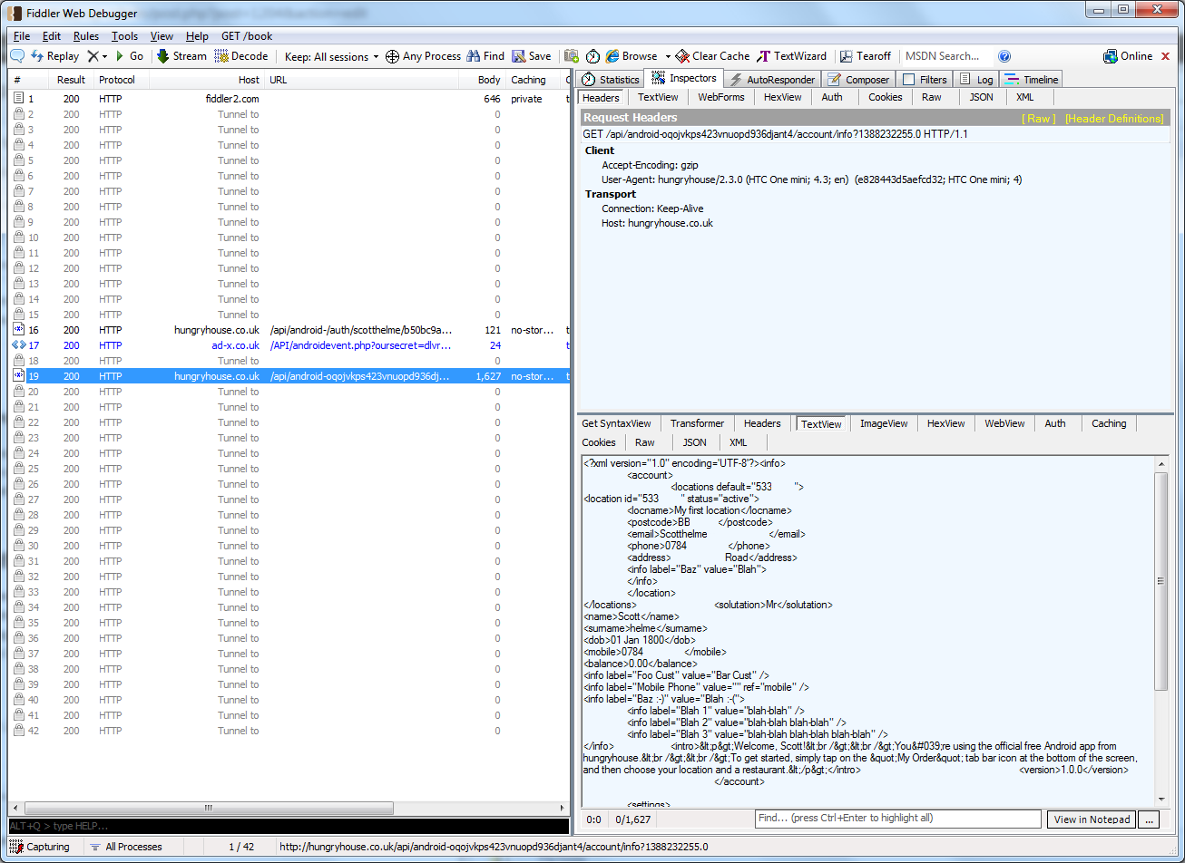Toggle the Decode option

pos(241,56)
